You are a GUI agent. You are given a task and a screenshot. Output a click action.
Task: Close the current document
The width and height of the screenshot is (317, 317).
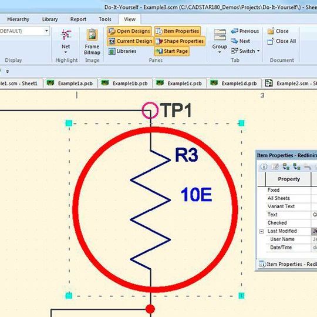click(x=278, y=31)
